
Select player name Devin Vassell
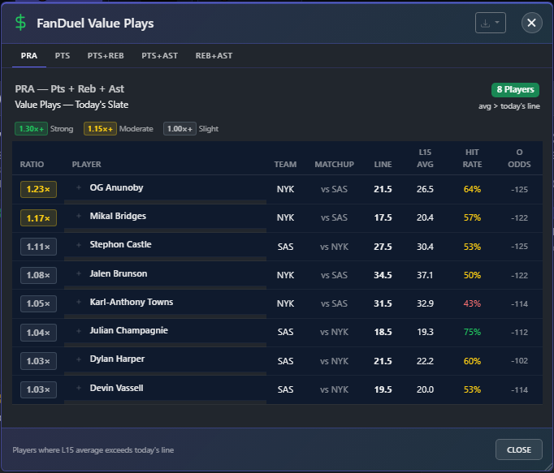[x=117, y=388]
